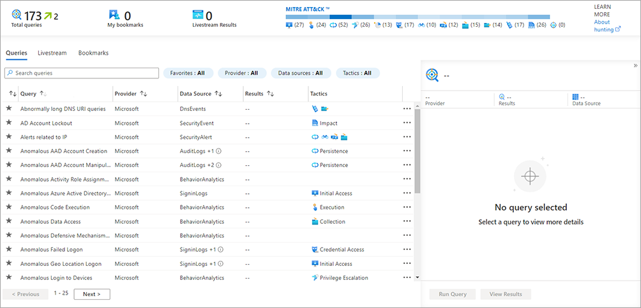Viewport: 641px width, 308px height.
Task: Favorite the Abnormally long DNS URI queries star
Action: tap(9, 108)
